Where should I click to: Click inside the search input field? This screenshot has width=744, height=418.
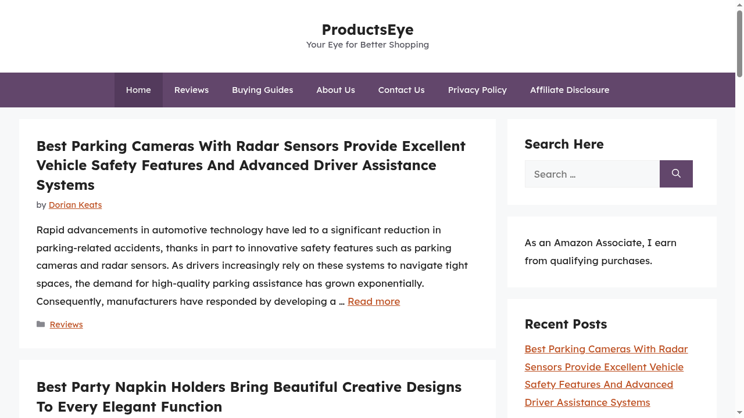coord(592,174)
